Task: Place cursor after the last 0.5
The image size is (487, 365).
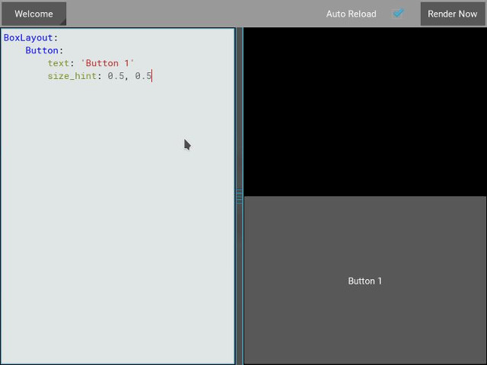Action: (x=152, y=76)
